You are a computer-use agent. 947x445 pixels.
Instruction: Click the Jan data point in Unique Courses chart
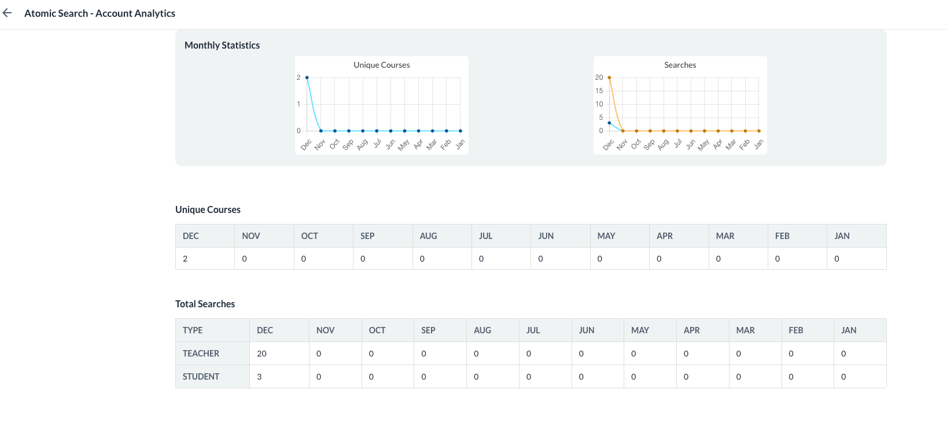point(460,131)
